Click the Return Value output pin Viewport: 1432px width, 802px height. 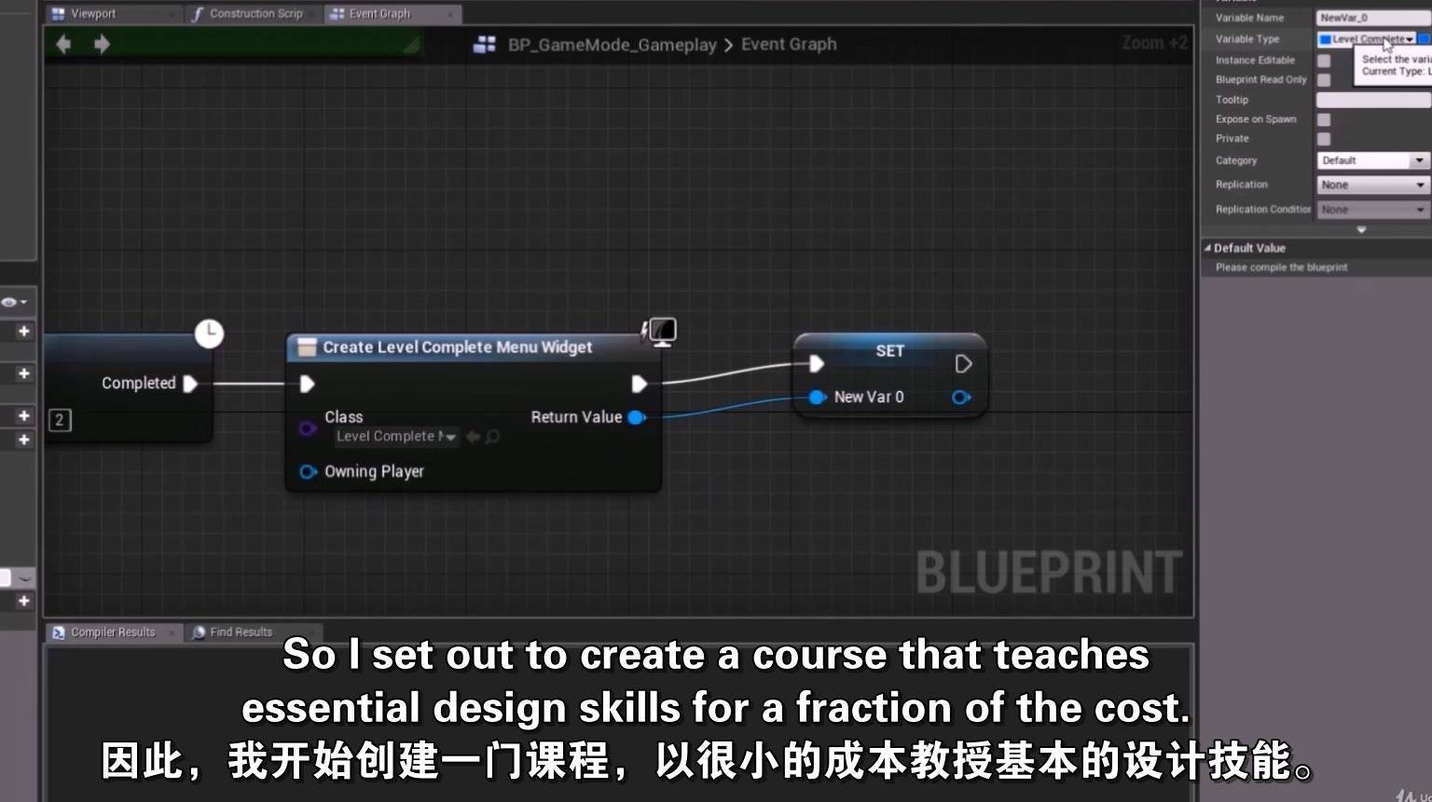[x=637, y=417]
